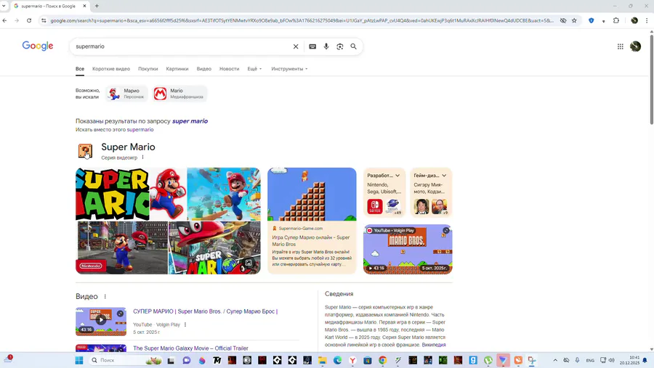Switch ENG keyboard language in tray
654x368 pixels.
(590, 360)
